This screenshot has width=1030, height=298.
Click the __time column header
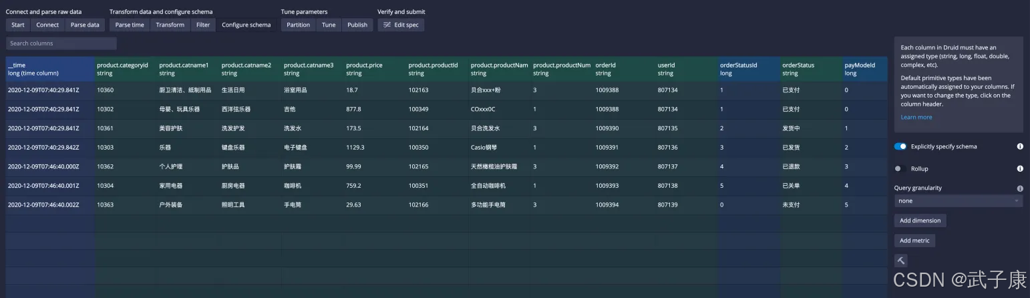click(49, 69)
